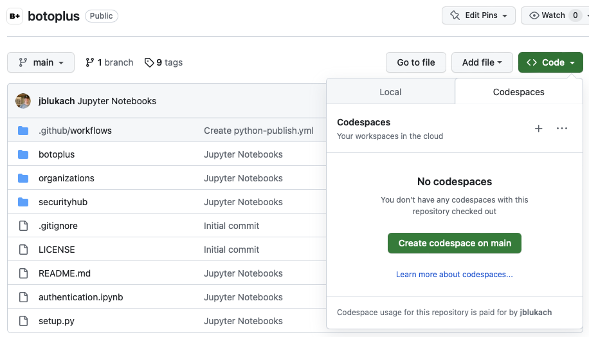Switch to the Local tab
This screenshot has width=589, height=337.
pyautogui.click(x=390, y=92)
